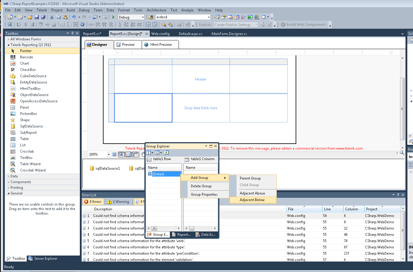
Task: Toggle the 0 Errors filter
Action: click(93, 202)
